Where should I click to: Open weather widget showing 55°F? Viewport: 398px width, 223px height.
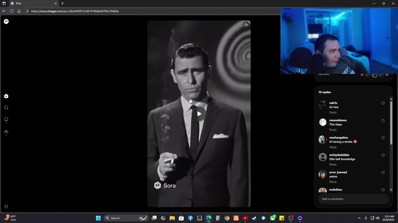click(x=11, y=218)
